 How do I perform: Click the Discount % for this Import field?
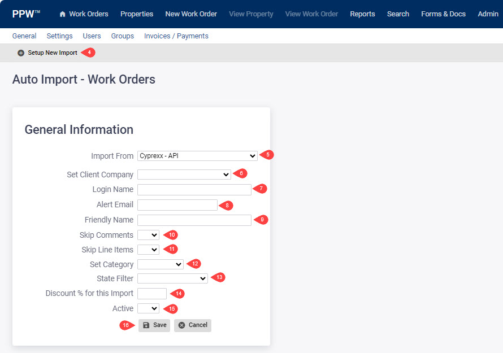pyautogui.click(x=151, y=293)
